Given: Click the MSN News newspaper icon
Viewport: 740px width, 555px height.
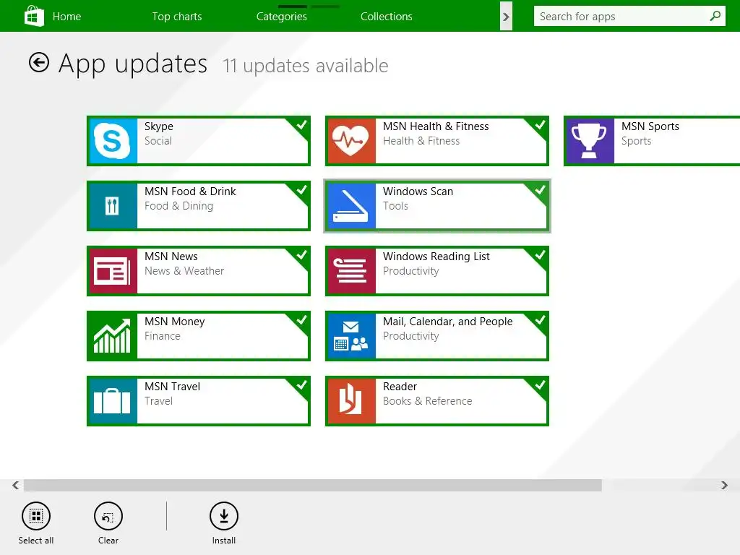Looking at the screenshot, I should tap(113, 271).
